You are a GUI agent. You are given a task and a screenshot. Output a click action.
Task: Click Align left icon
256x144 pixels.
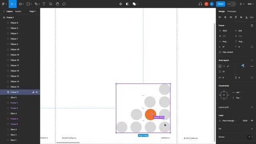coord(220,17)
